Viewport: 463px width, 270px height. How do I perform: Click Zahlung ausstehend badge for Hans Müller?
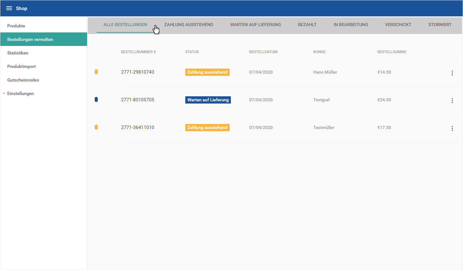click(x=207, y=72)
